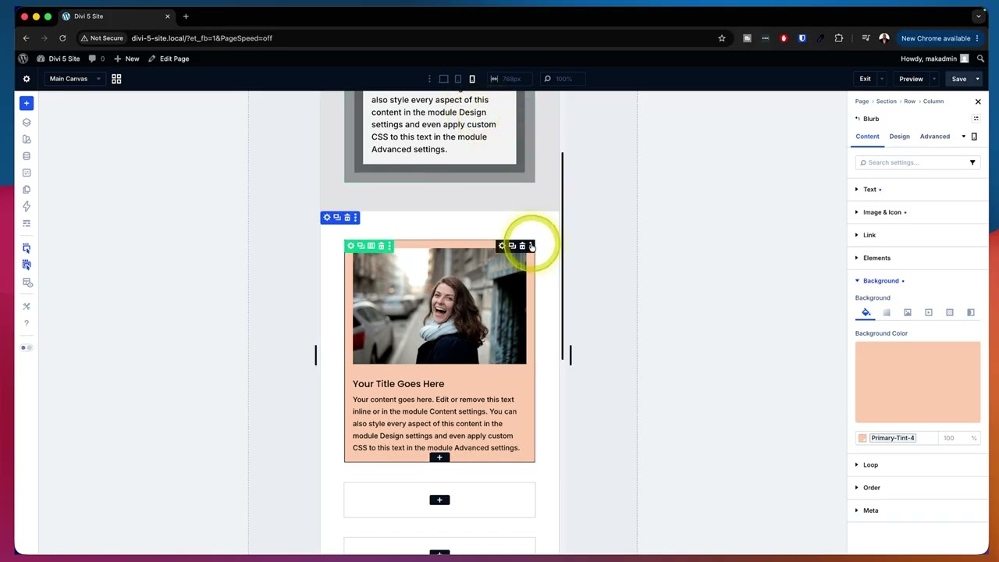Click the Search settings input field

(912, 162)
